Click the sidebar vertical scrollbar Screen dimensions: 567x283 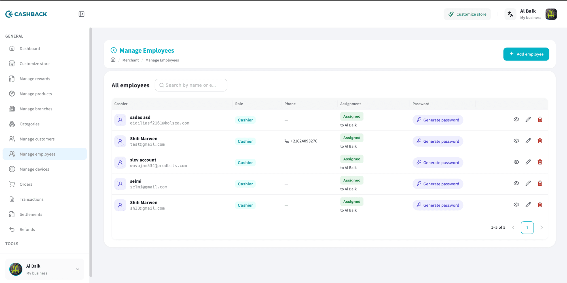pyautogui.click(x=91, y=152)
